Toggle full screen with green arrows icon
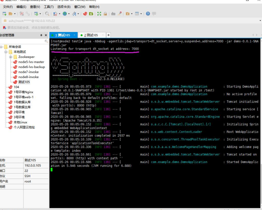The height and width of the screenshot is (210, 262). click(x=99, y=14)
